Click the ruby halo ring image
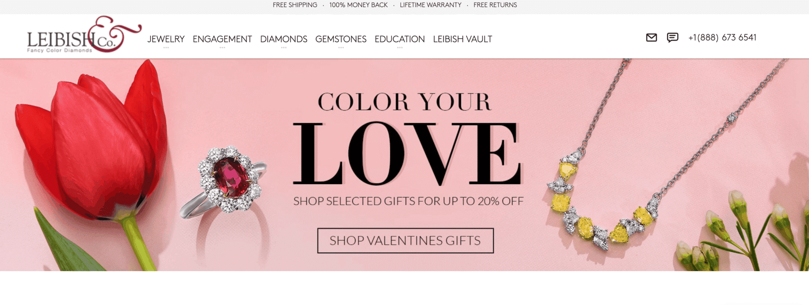 [x=224, y=182]
